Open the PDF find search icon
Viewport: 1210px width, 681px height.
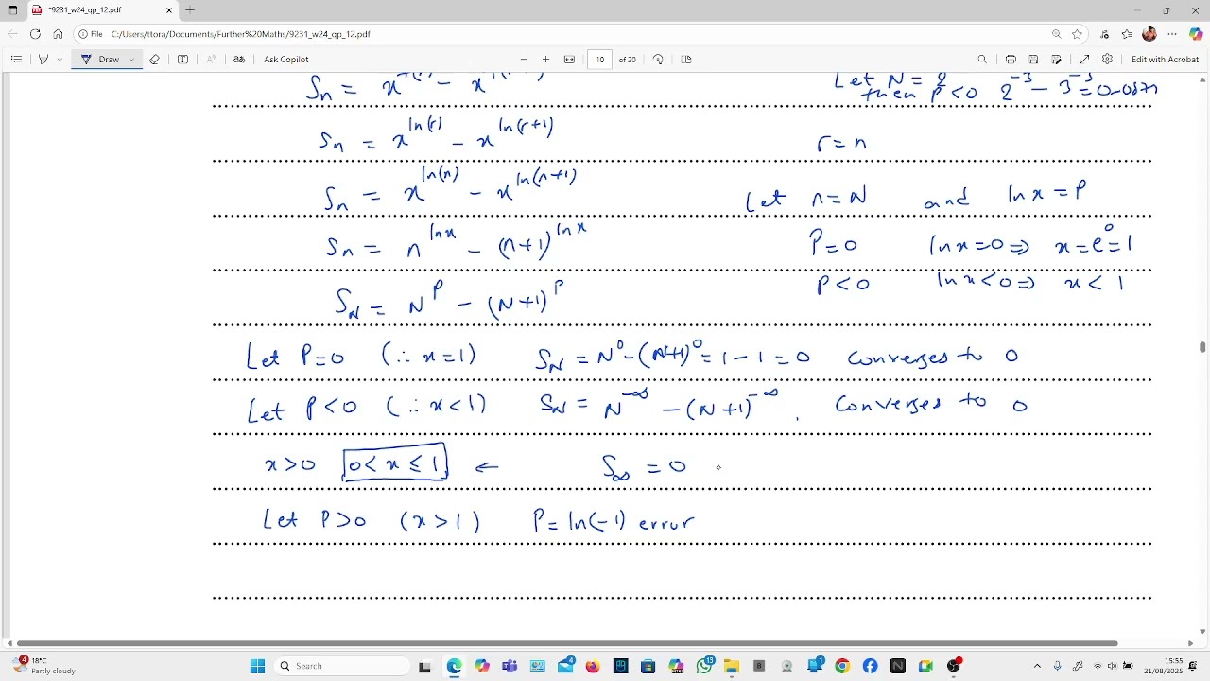(982, 59)
